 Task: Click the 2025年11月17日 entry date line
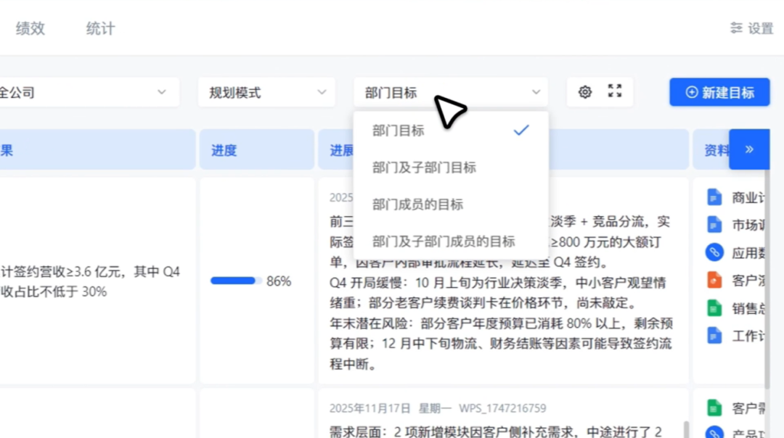click(x=438, y=408)
